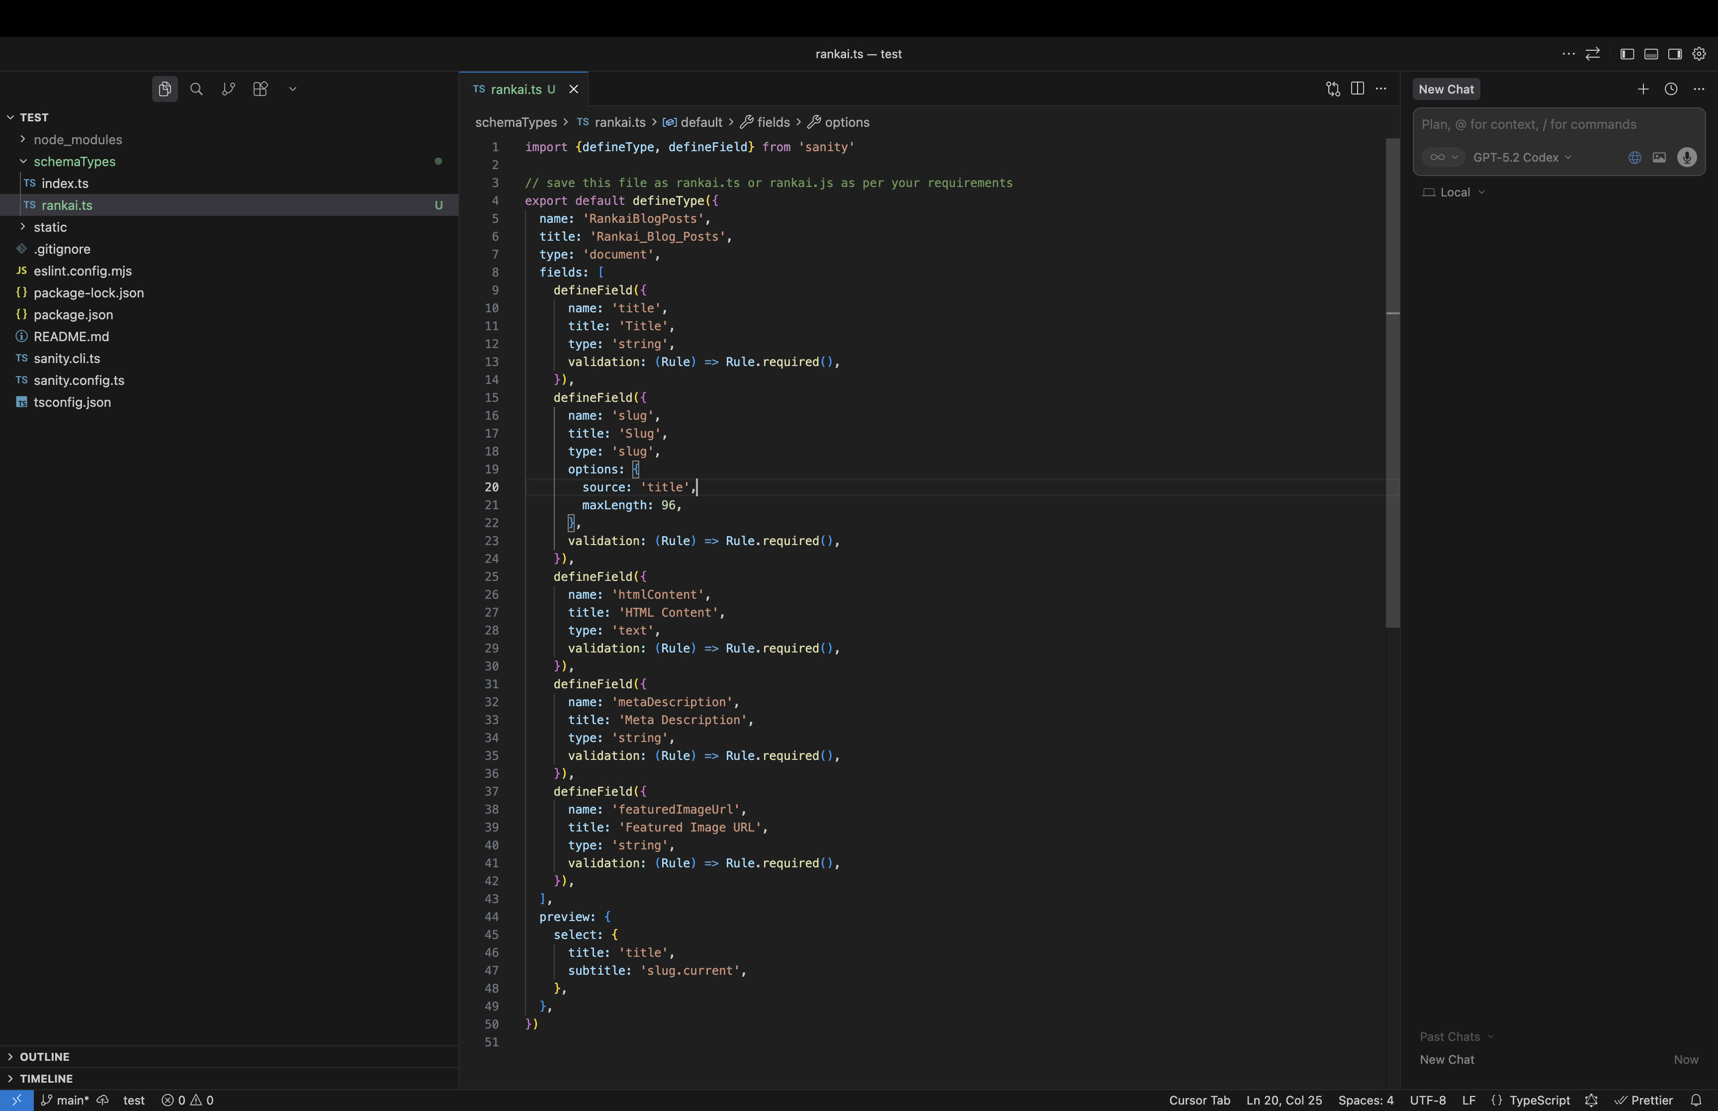
Task: Open Settings with the gear icon
Action: pos(1699,53)
